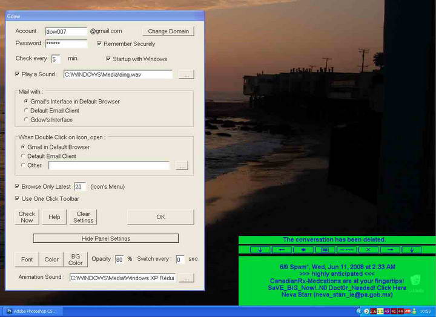The image size is (436, 317).
Task: Toggle the Remember Securely checkbox
Action: (100, 44)
